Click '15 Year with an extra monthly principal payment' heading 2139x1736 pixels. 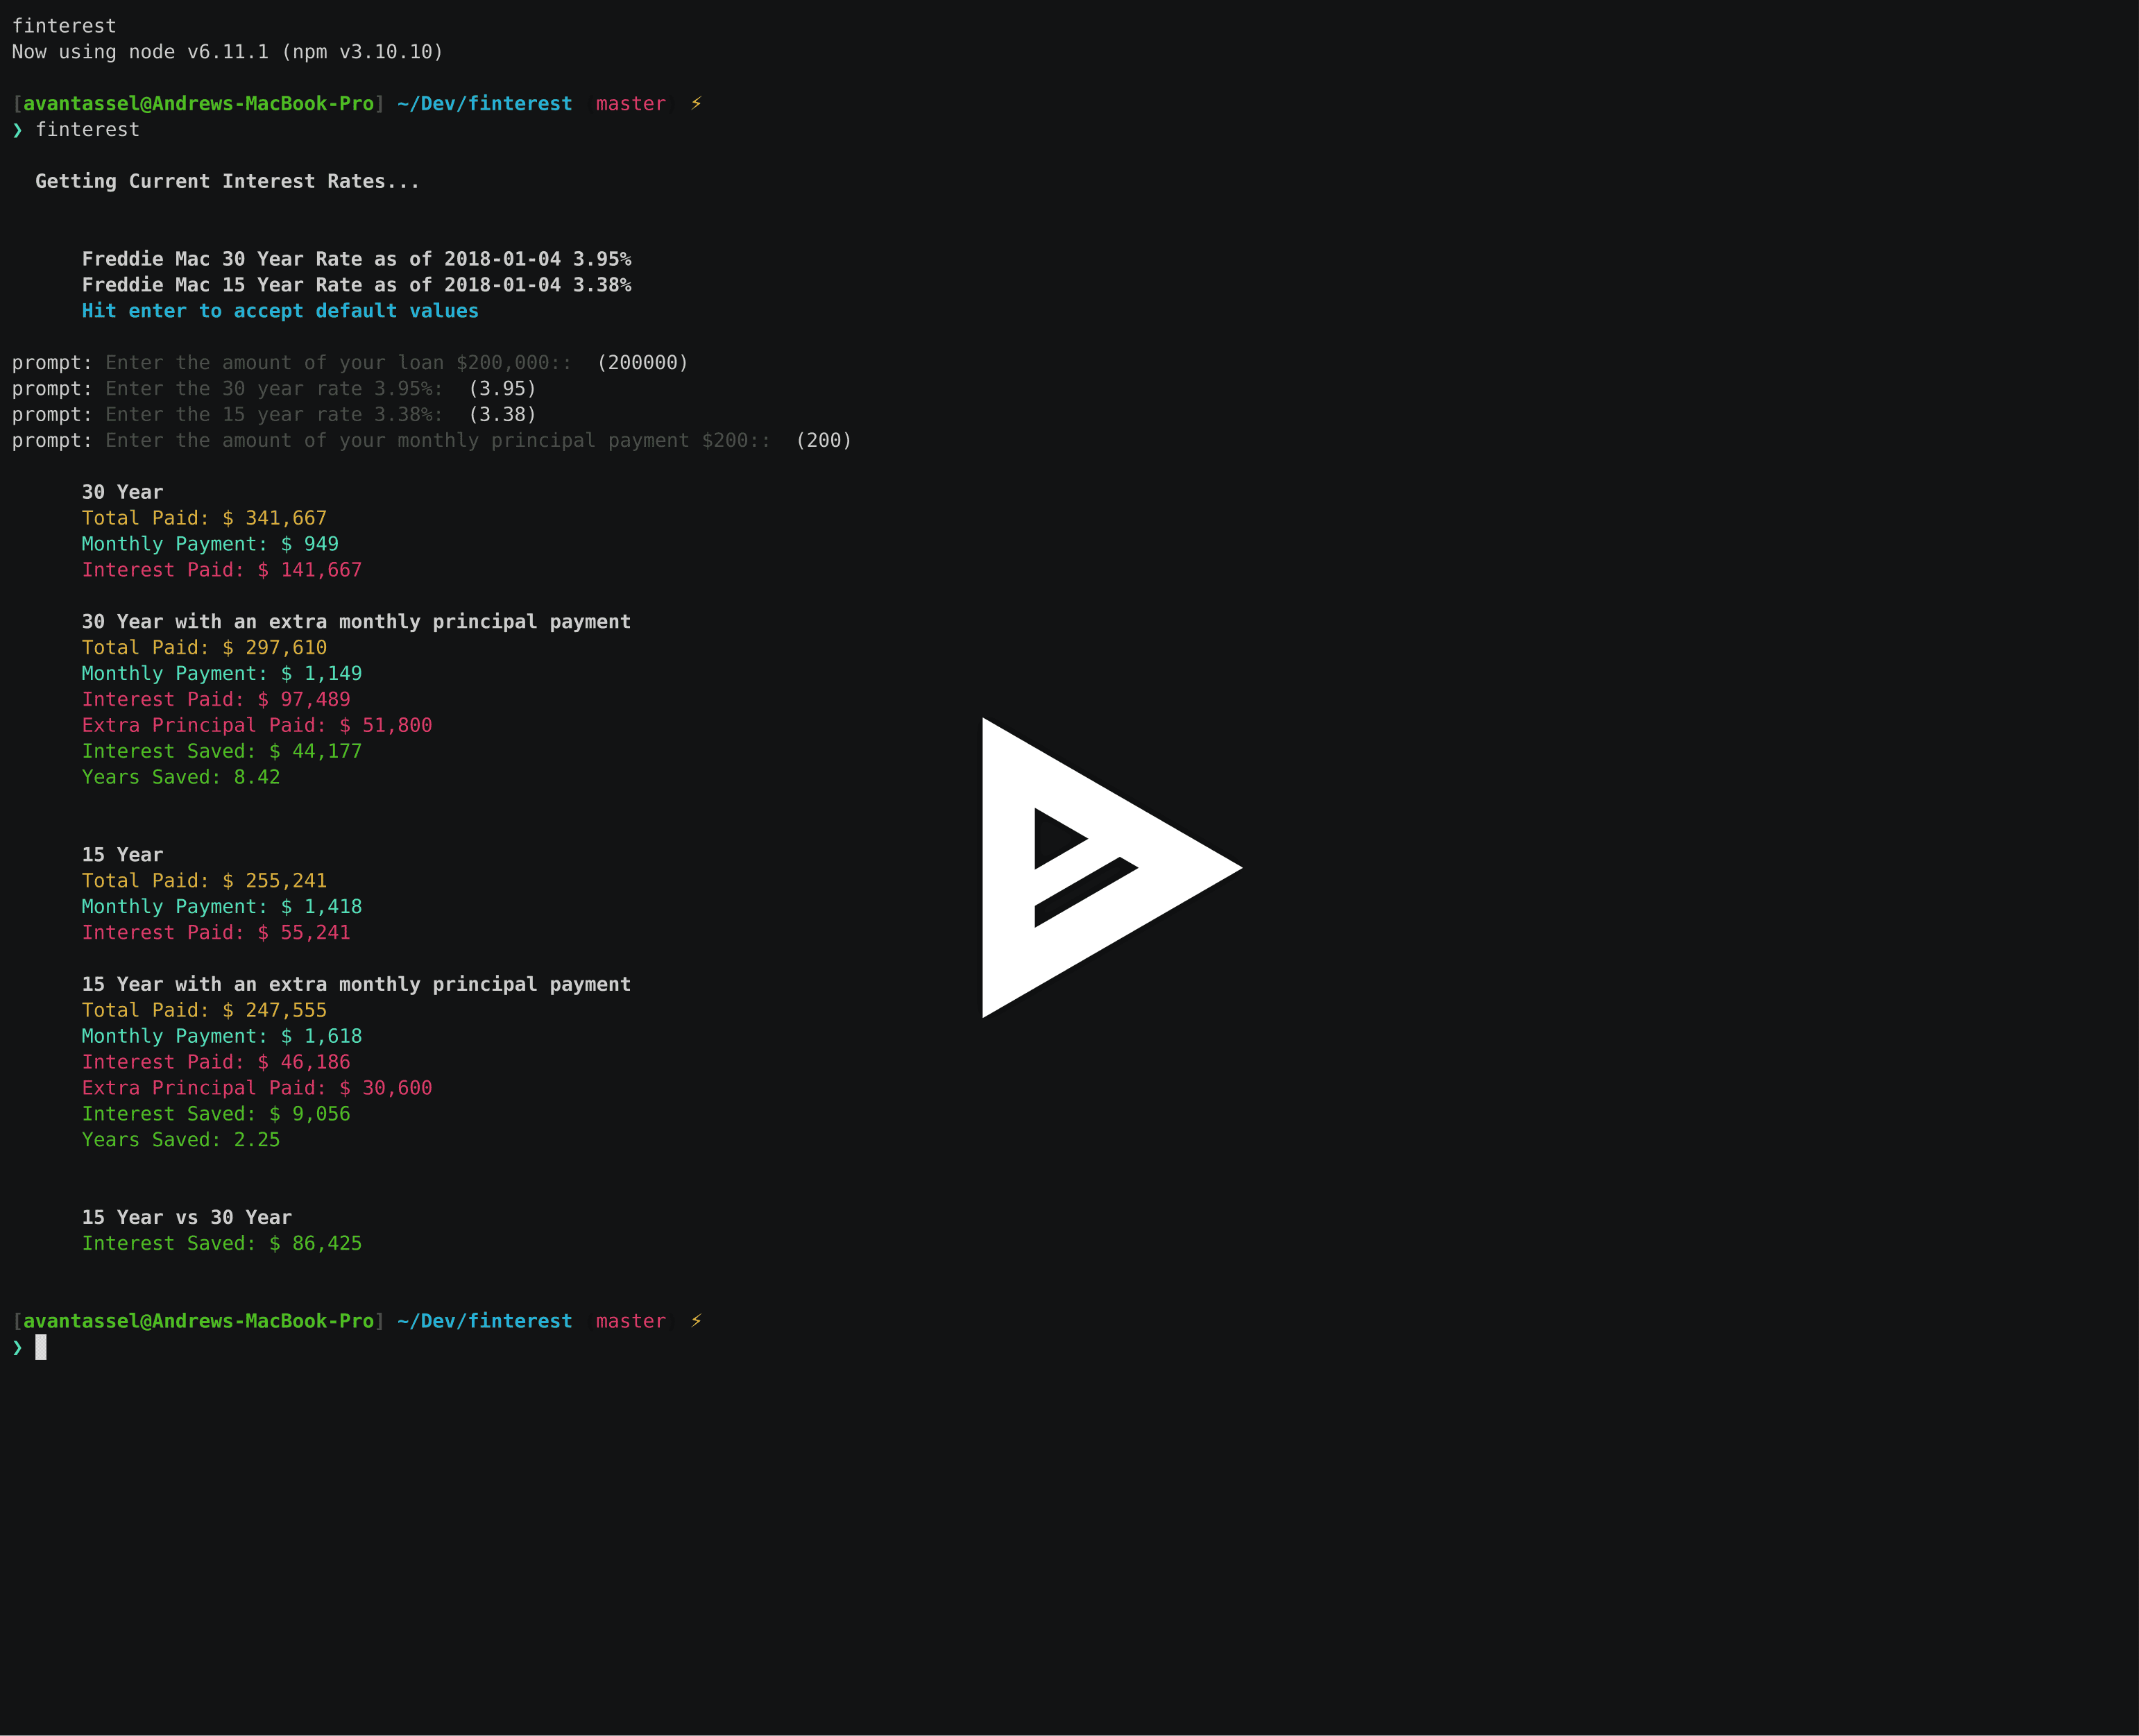(x=356, y=984)
